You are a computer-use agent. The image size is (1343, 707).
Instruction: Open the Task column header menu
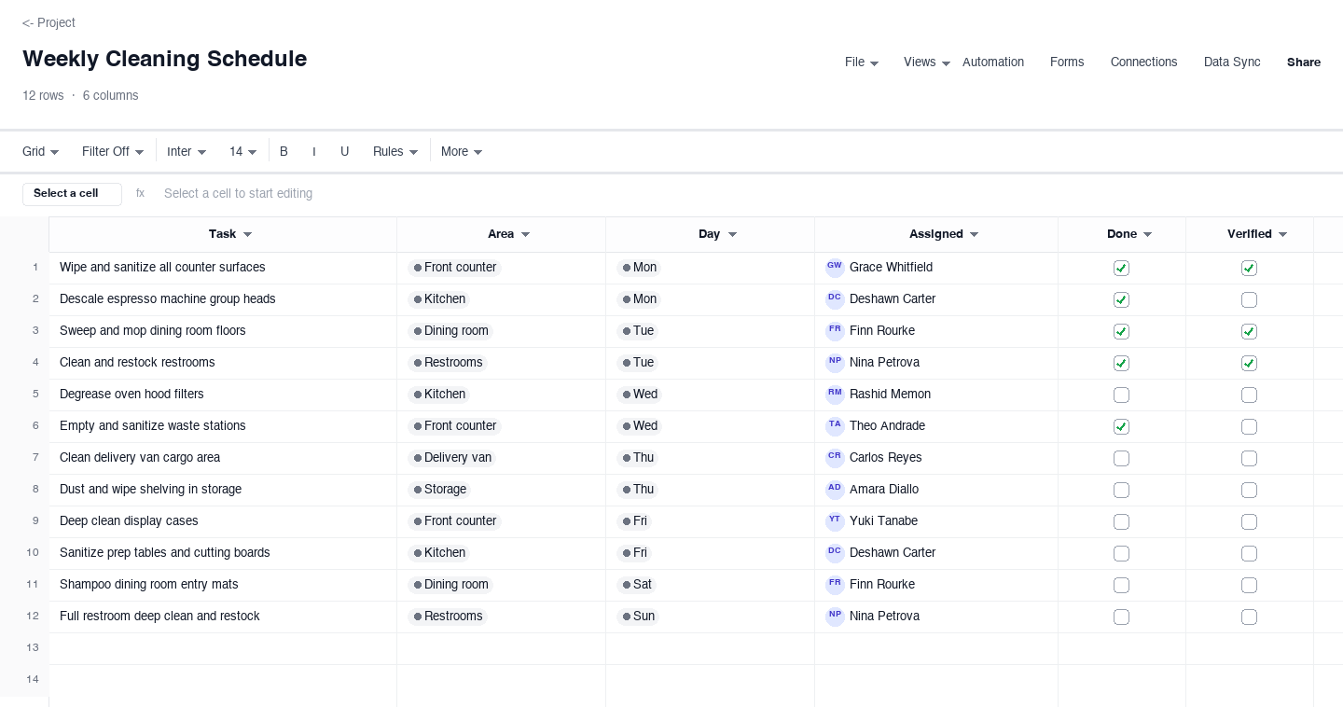point(247,235)
